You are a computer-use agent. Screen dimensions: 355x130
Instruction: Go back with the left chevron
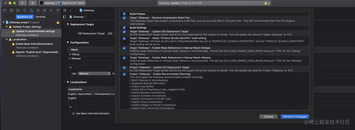click(70, 10)
